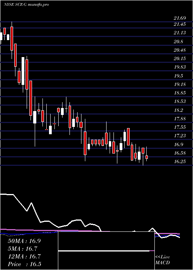Click the 20.48 price axis label
This screenshot has width=193, height=270.
point(180,50)
